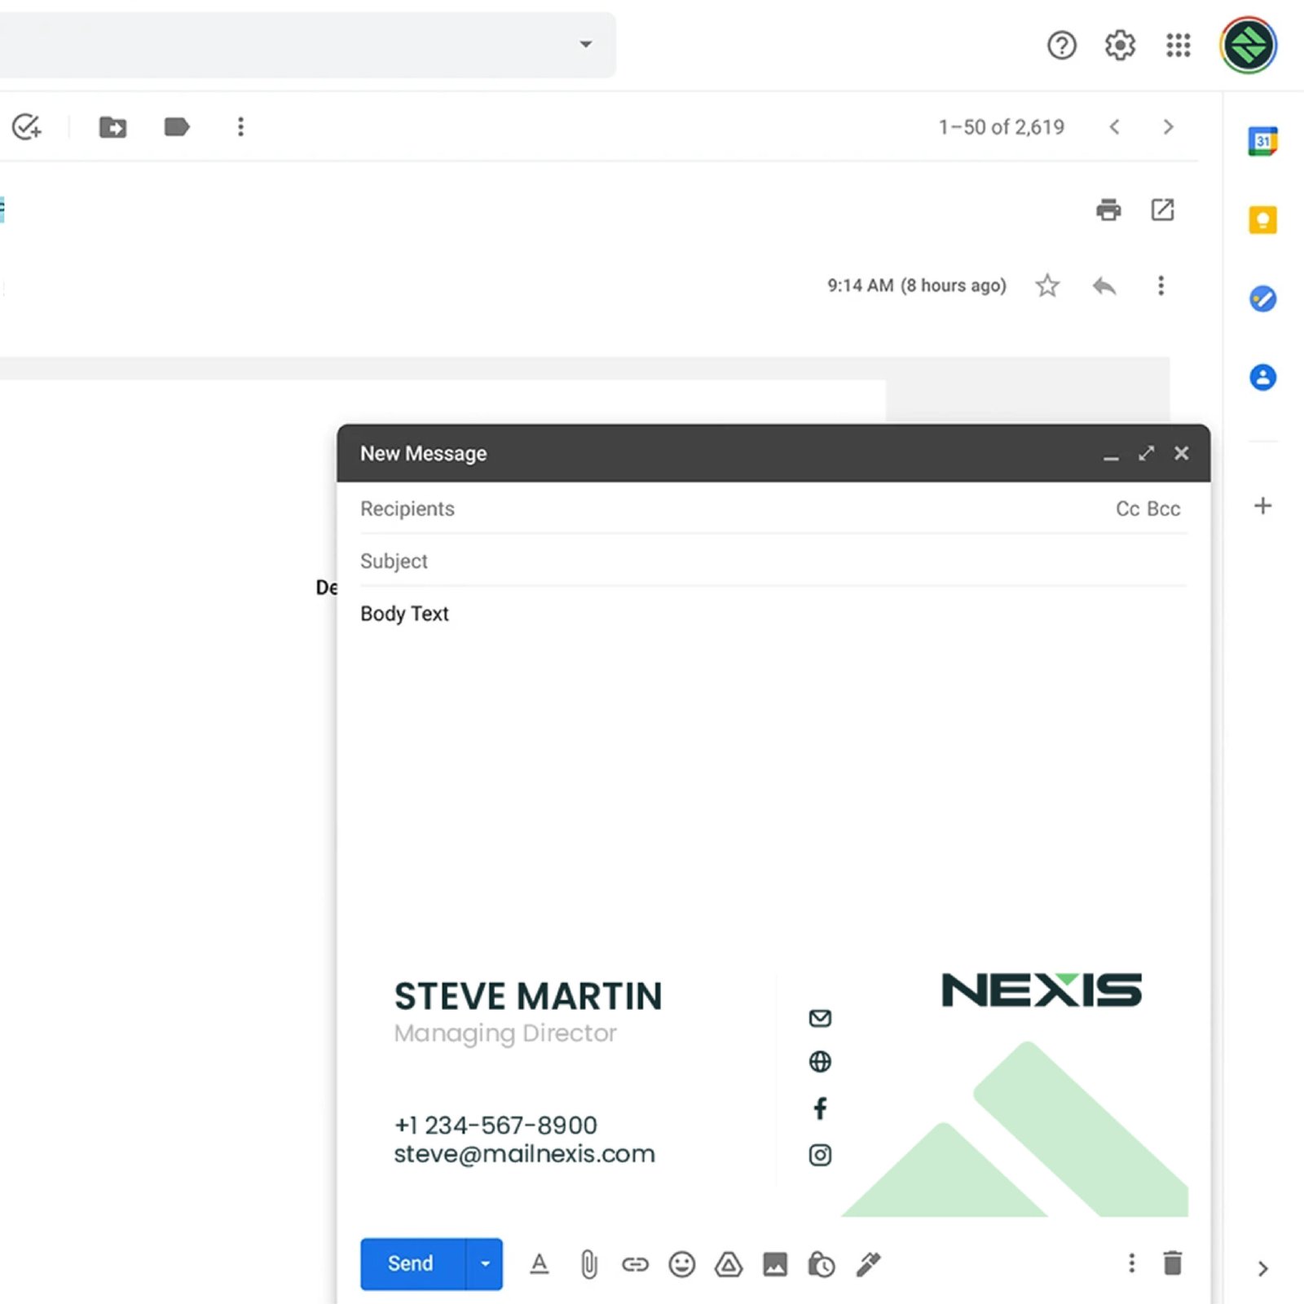Click the Labels tag icon
Viewport: 1304px width, 1304px height.
click(176, 127)
